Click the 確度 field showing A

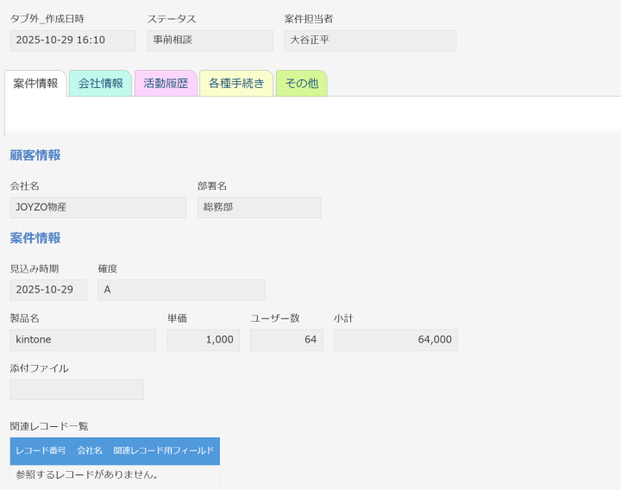click(181, 290)
